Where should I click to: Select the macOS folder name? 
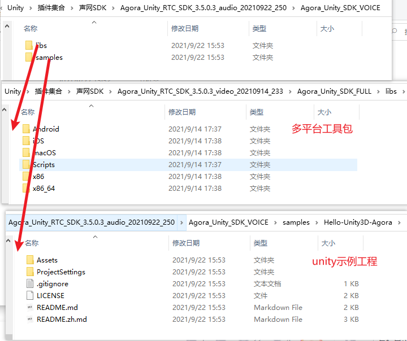45,153
